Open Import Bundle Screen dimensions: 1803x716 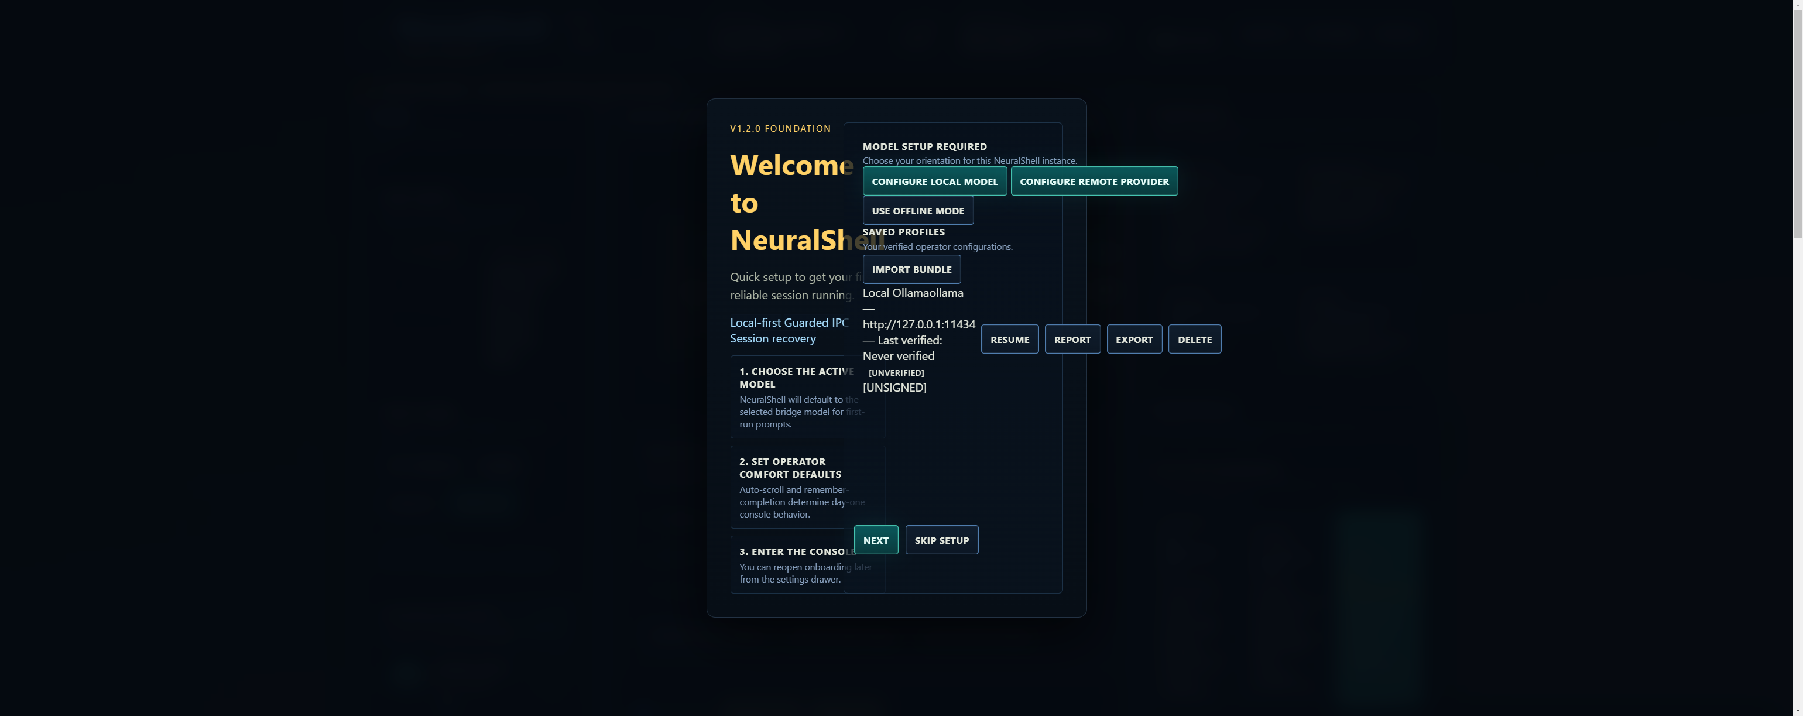coord(911,269)
